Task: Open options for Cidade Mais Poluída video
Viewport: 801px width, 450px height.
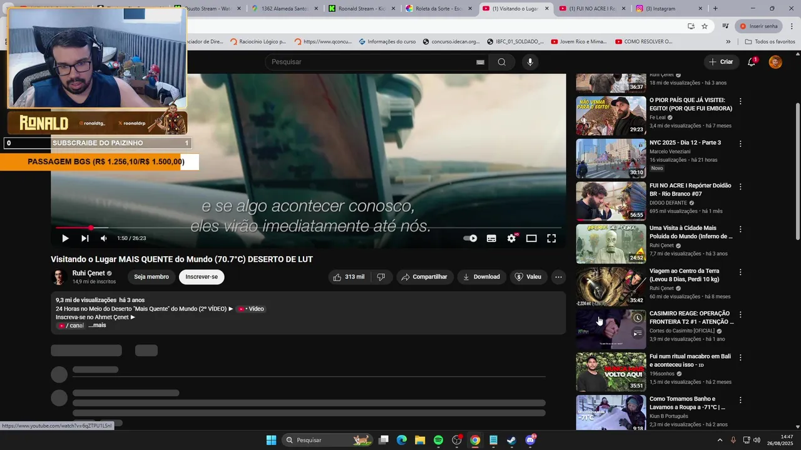Action: pos(740,229)
